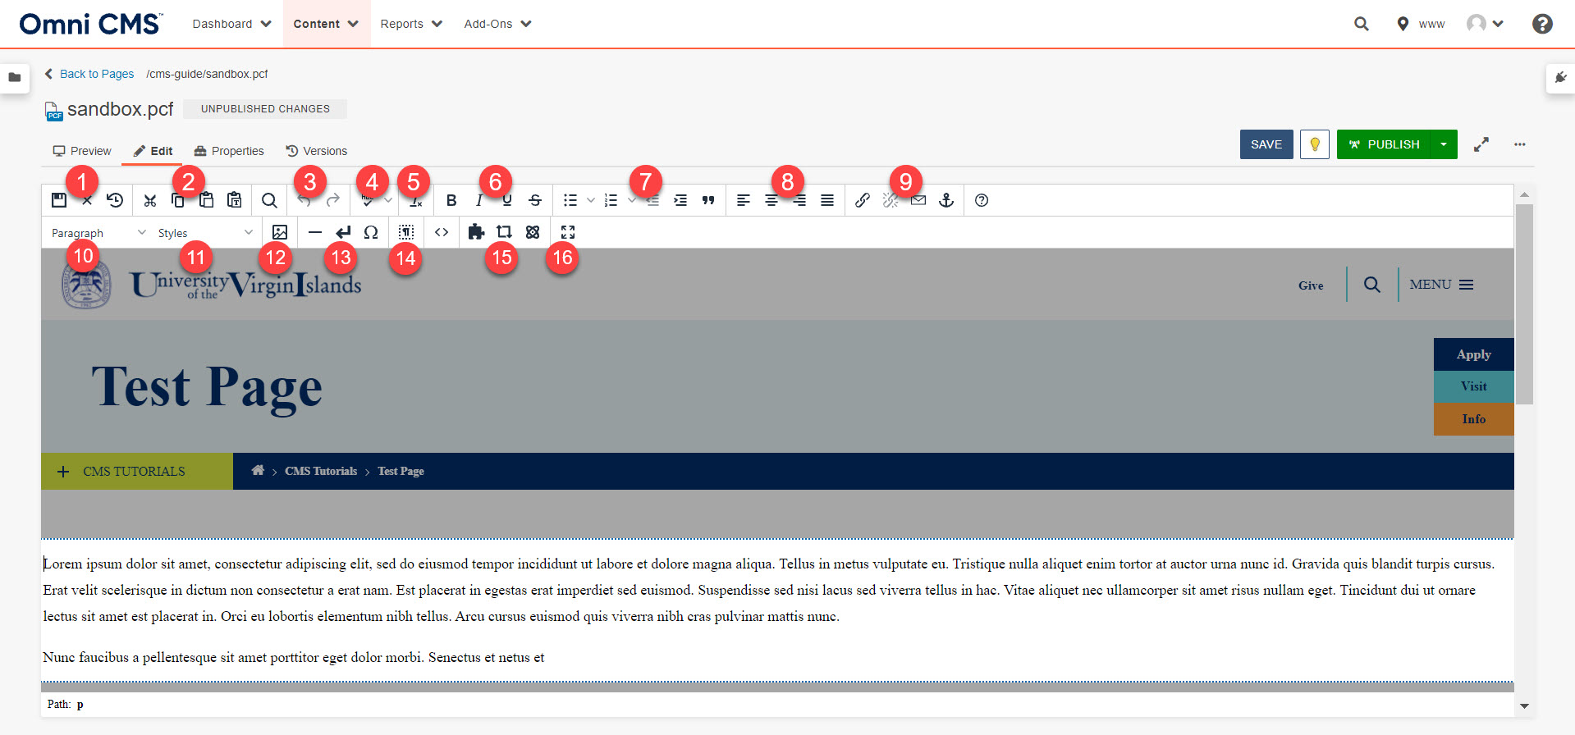
Task: Click the Cut scissors icon
Action: tap(149, 200)
